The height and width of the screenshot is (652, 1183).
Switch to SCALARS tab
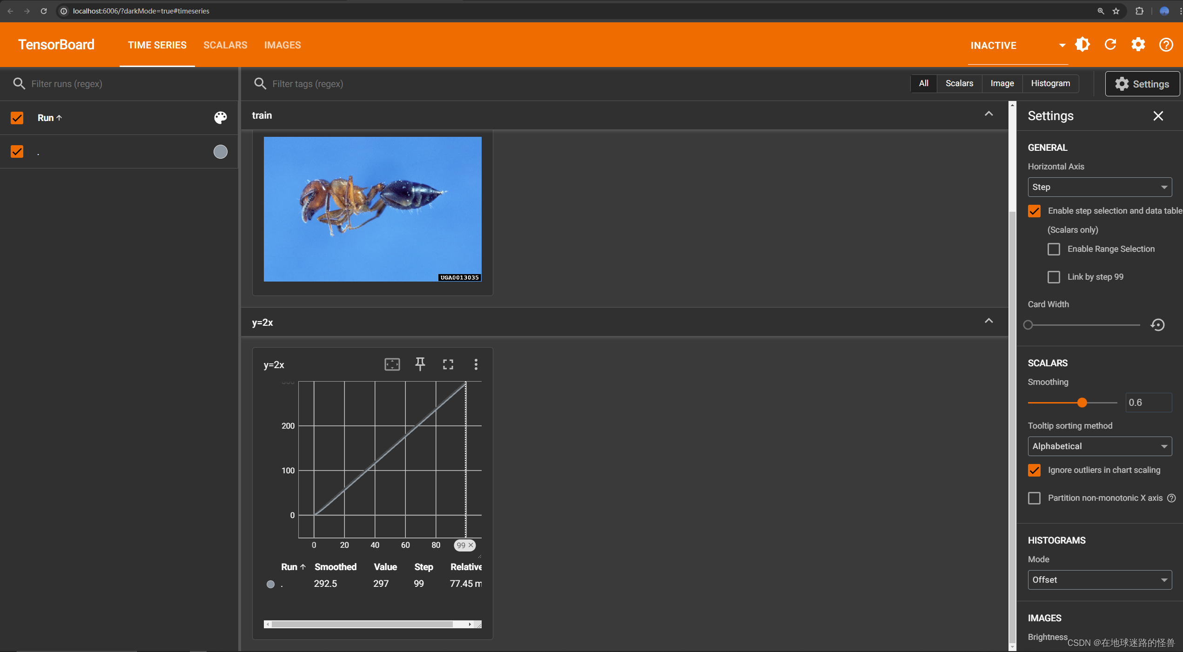[225, 45]
